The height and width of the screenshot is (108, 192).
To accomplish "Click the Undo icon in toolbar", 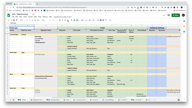I will click(9, 20).
